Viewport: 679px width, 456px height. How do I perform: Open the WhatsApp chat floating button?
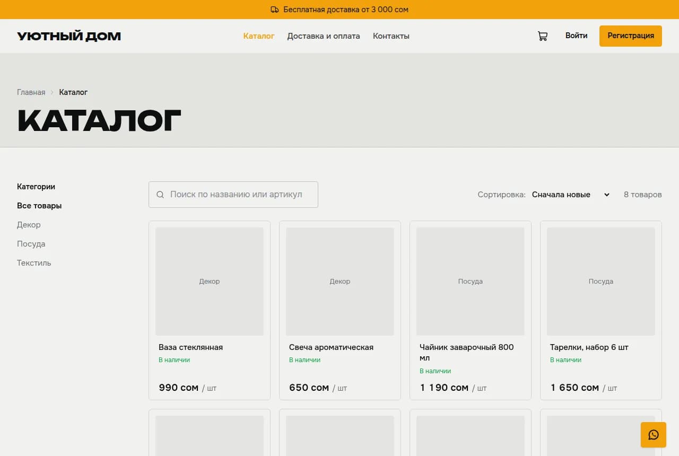[x=654, y=435]
